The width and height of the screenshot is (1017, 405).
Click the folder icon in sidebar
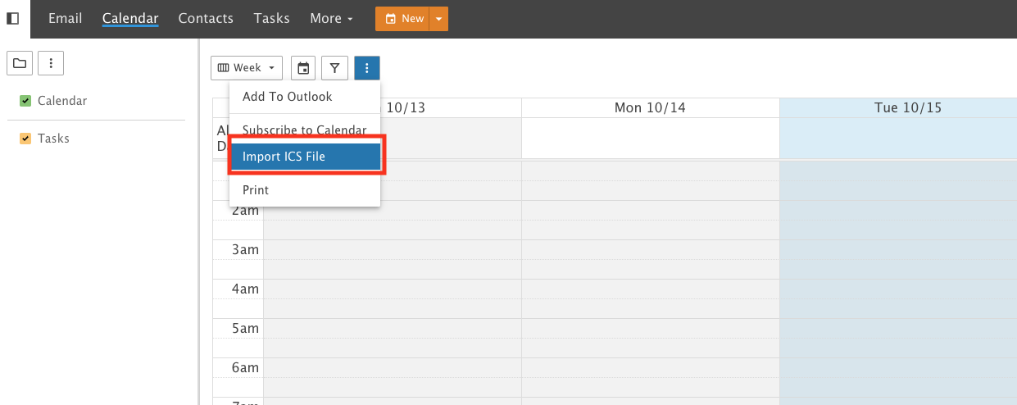tap(20, 62)
